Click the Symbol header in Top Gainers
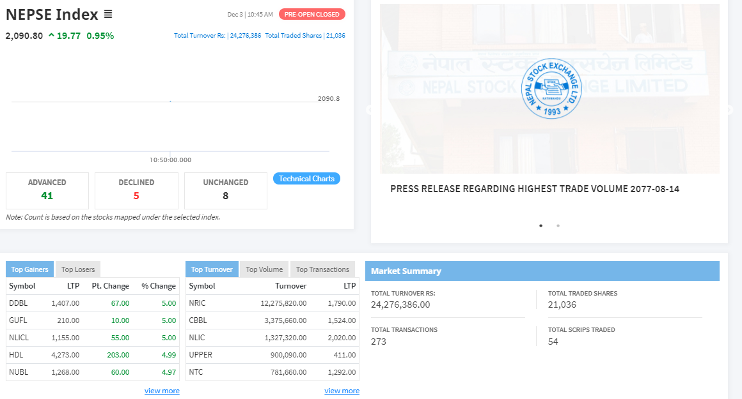Screen dimensions: 742x399 22,285
